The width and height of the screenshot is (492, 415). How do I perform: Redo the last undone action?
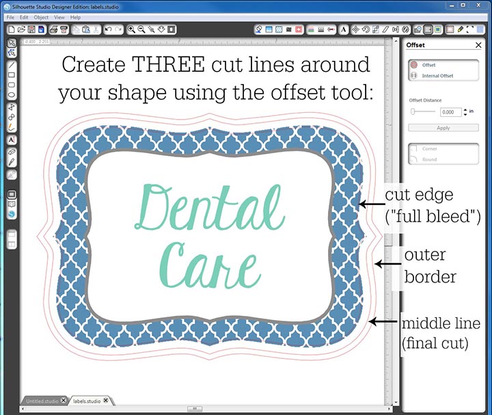(x=118, y=29)
